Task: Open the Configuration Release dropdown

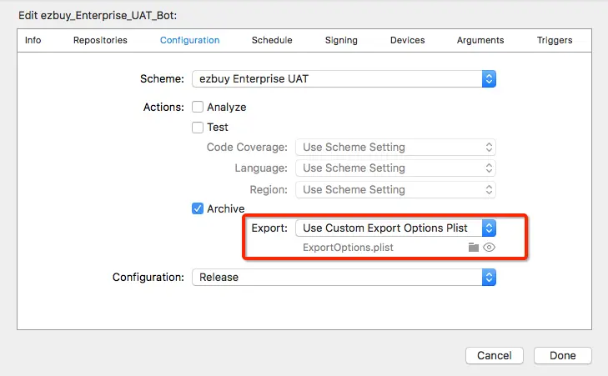Action: coord(344,278)
